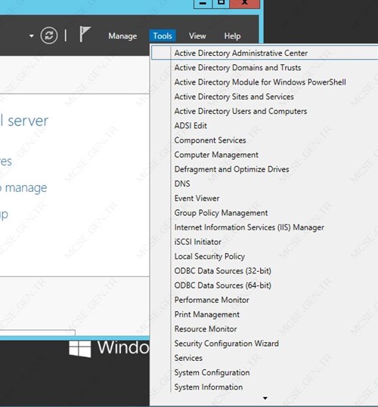
Task: Select Component Services
Action: click(x=210, y=140)
